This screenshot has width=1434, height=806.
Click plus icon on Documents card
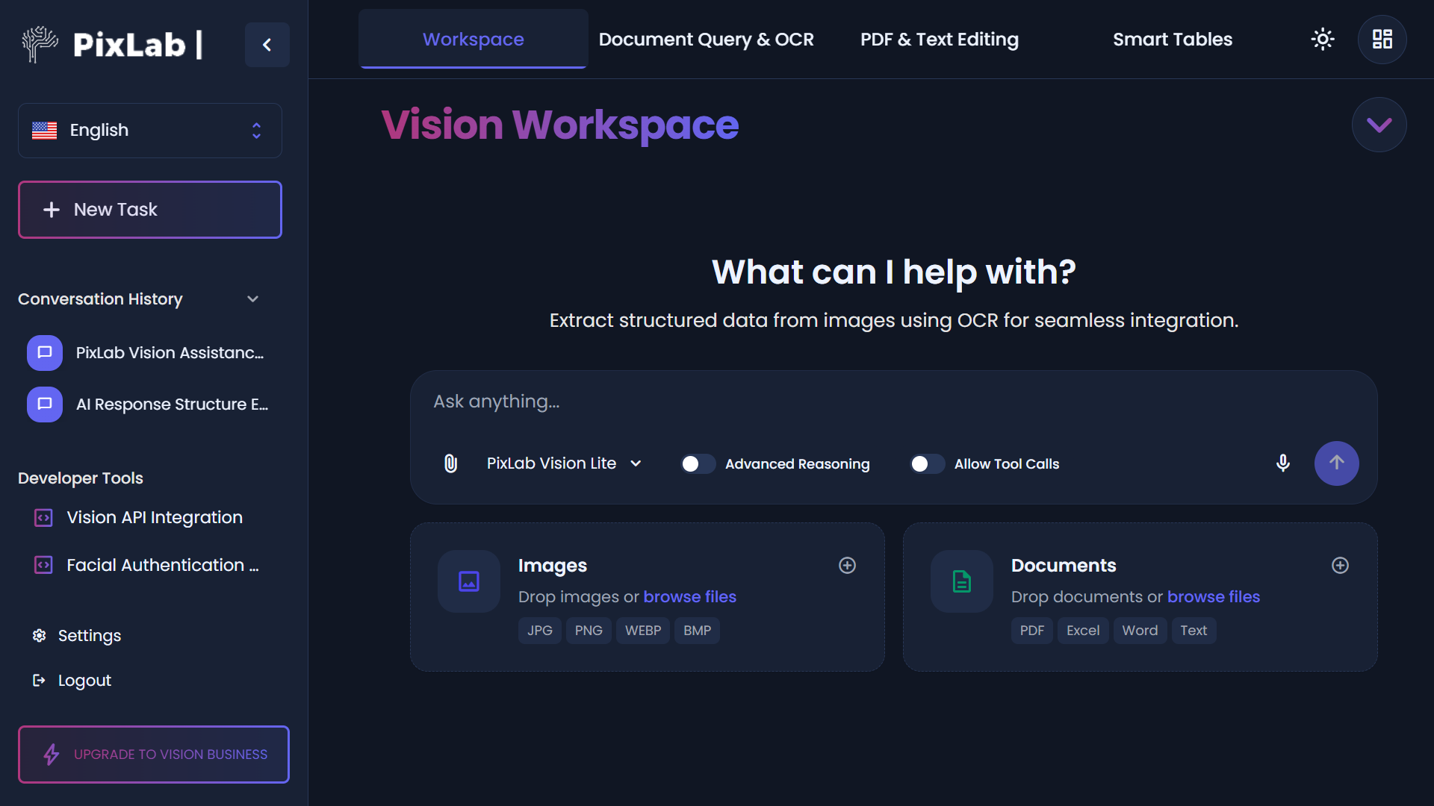point(1340,566)
